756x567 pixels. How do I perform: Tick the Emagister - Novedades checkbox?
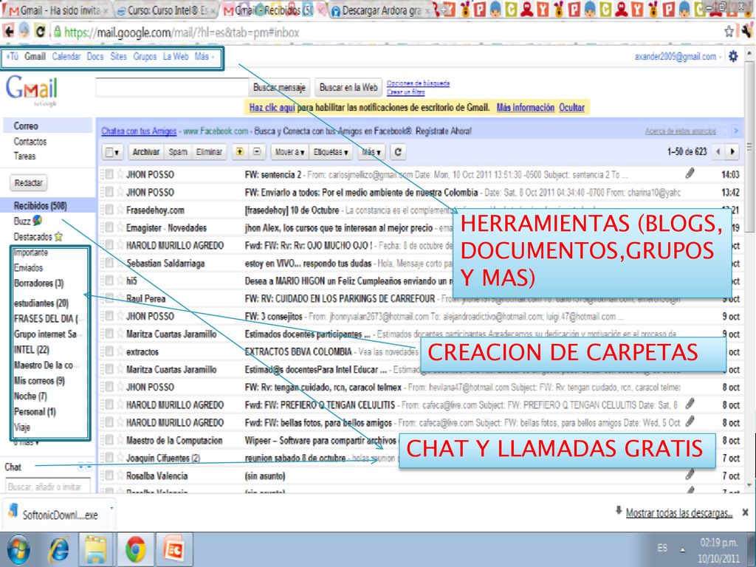pyautogui.click(x=109, y=227)
